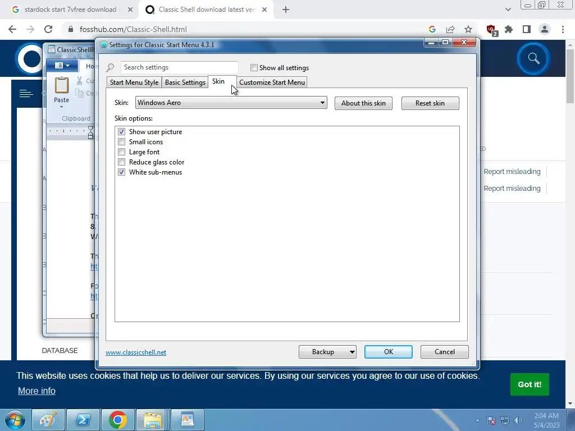
Task: Open Paint from the taskbar
Action: tap(48, 420)
